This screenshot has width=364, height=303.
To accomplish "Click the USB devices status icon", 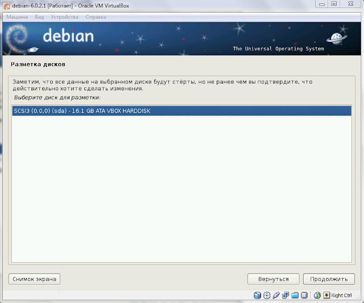I will 276,295.
